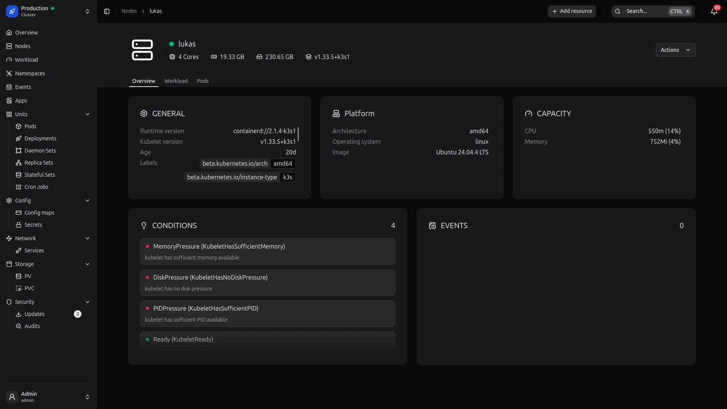727x409 pixels.
Task: Open the Production cluster switcher
Action: coord(87,11)
